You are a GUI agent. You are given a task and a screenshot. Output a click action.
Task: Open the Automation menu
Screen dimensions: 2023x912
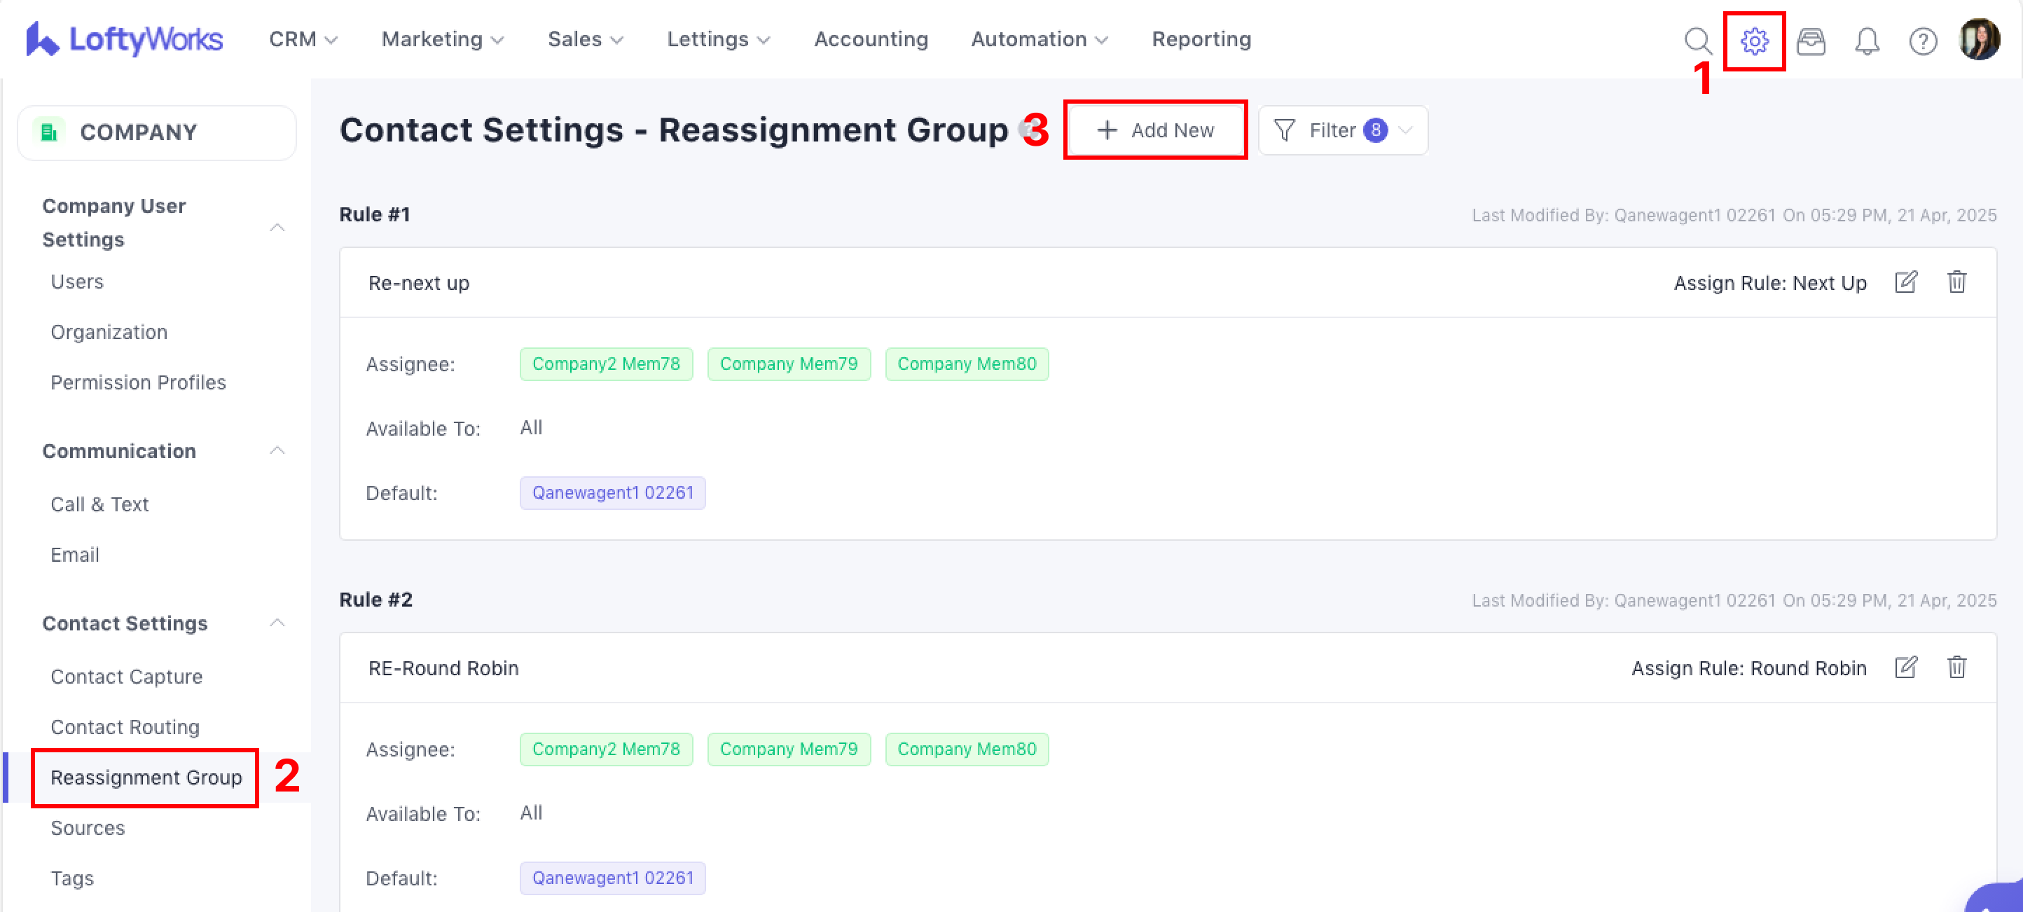point(1038,39)
